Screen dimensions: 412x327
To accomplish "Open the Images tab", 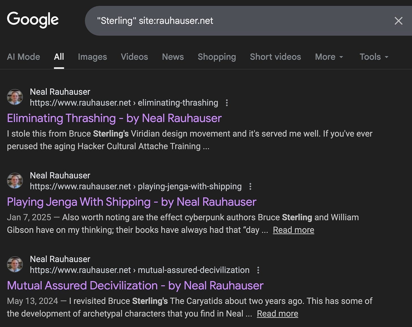I will (x=92, y=57).
